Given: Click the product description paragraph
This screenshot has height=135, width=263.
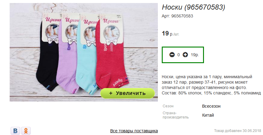Looking at the screenshot, I should [x=211, y=85].
